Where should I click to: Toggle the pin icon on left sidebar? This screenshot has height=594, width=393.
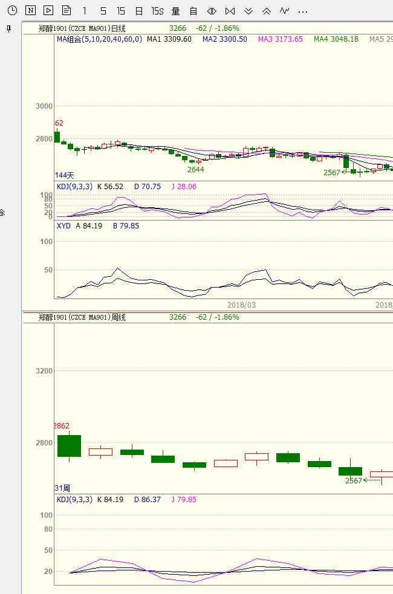tap(8, 29)
